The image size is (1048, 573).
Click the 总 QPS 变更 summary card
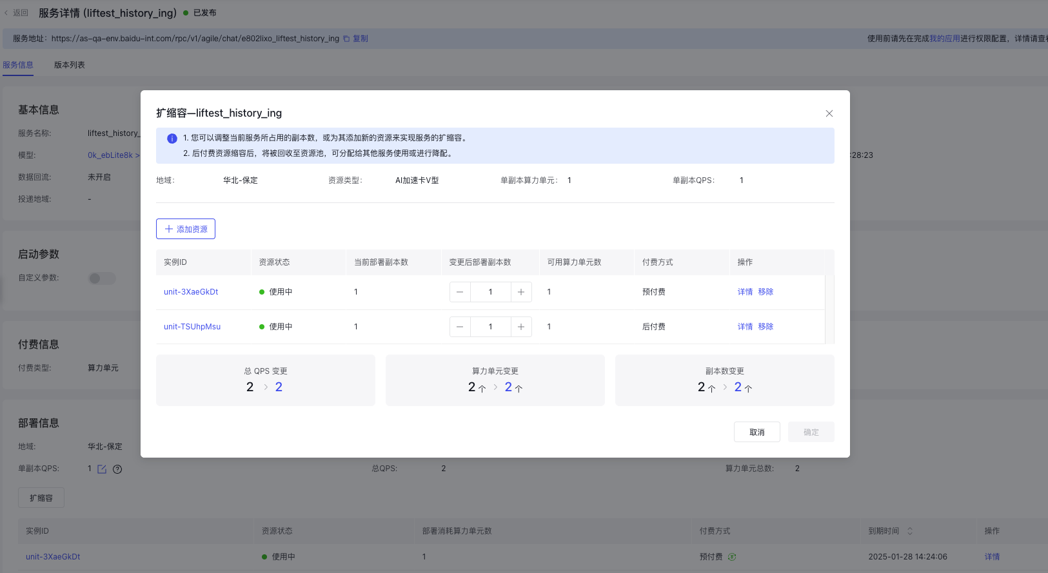point(266,380)
